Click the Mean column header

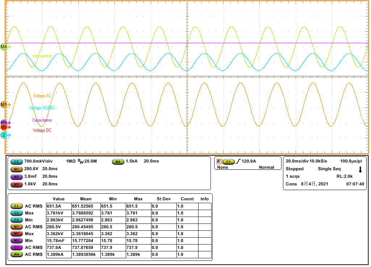[x=86, y=199]
